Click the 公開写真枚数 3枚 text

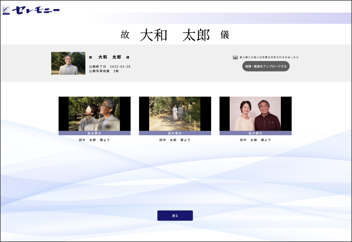coord(104,71)
